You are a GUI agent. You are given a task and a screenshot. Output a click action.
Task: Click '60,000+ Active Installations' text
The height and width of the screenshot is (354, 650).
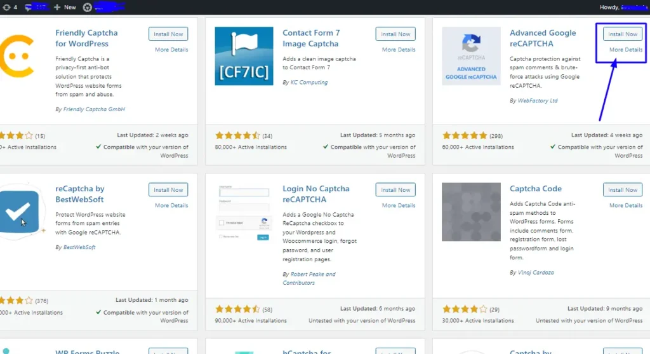tap(477, 147)
